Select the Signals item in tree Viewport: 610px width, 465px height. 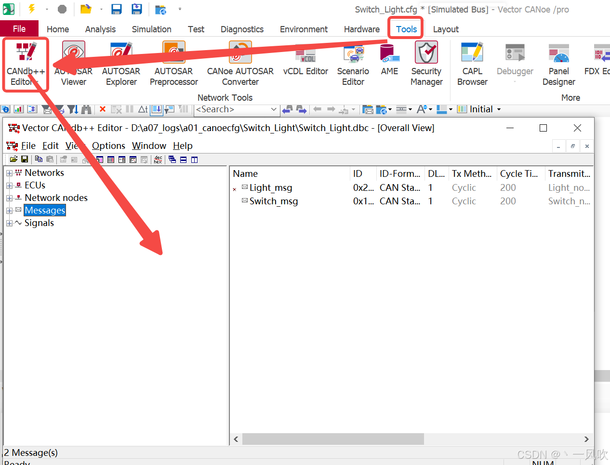pos(39,223)
